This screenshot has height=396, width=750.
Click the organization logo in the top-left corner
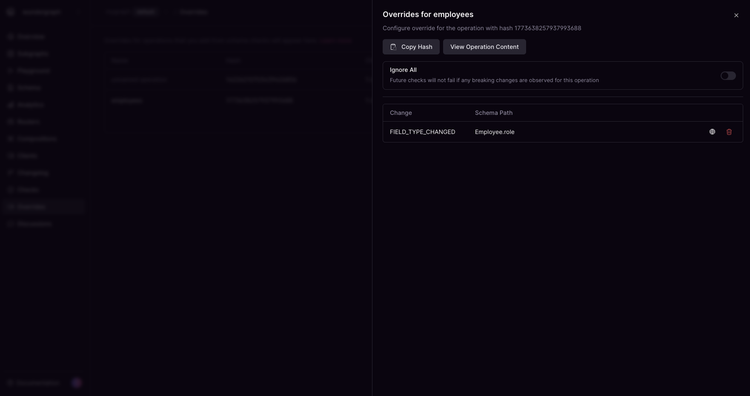(x=10, y=12)
